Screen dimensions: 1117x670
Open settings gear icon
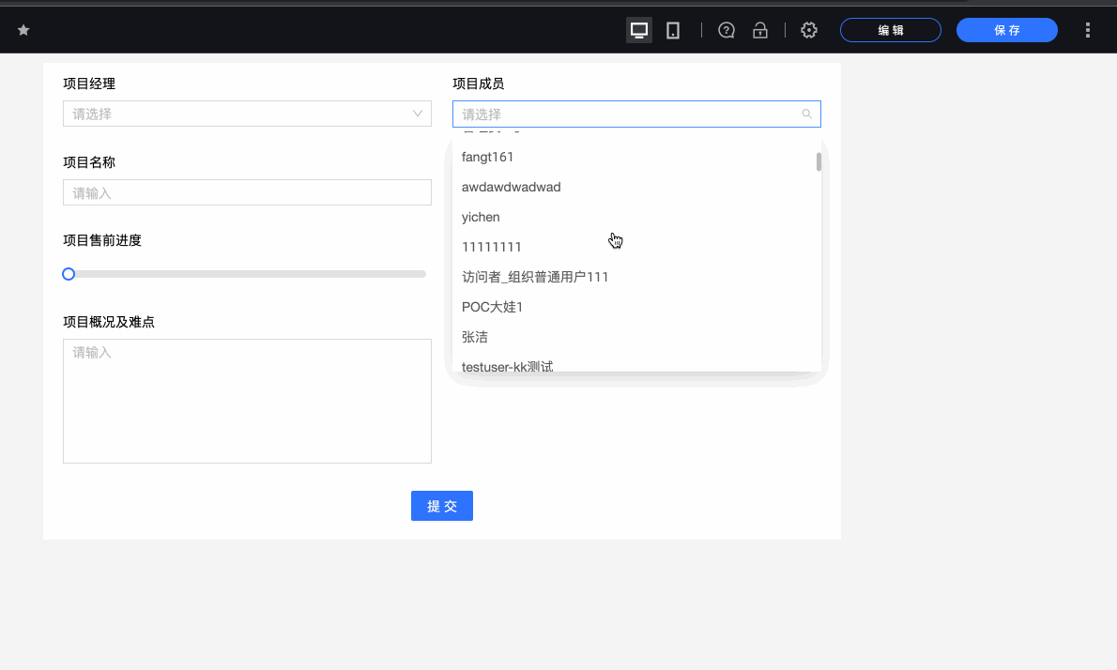point(808,30)
